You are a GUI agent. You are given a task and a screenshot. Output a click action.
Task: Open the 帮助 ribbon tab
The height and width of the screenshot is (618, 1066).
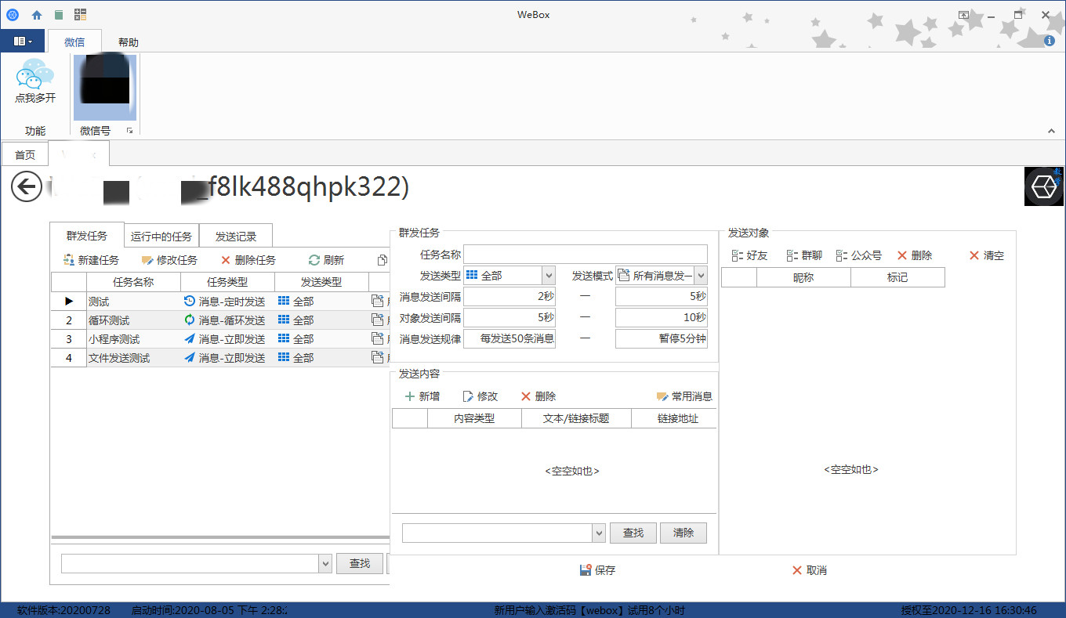[x=129, y=42]
